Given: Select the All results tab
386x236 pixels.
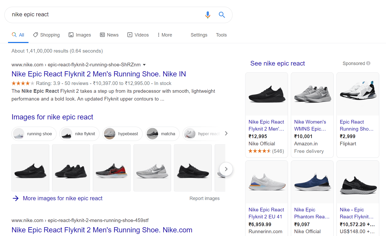Looking at the screenshot, I should pos(18,35).
